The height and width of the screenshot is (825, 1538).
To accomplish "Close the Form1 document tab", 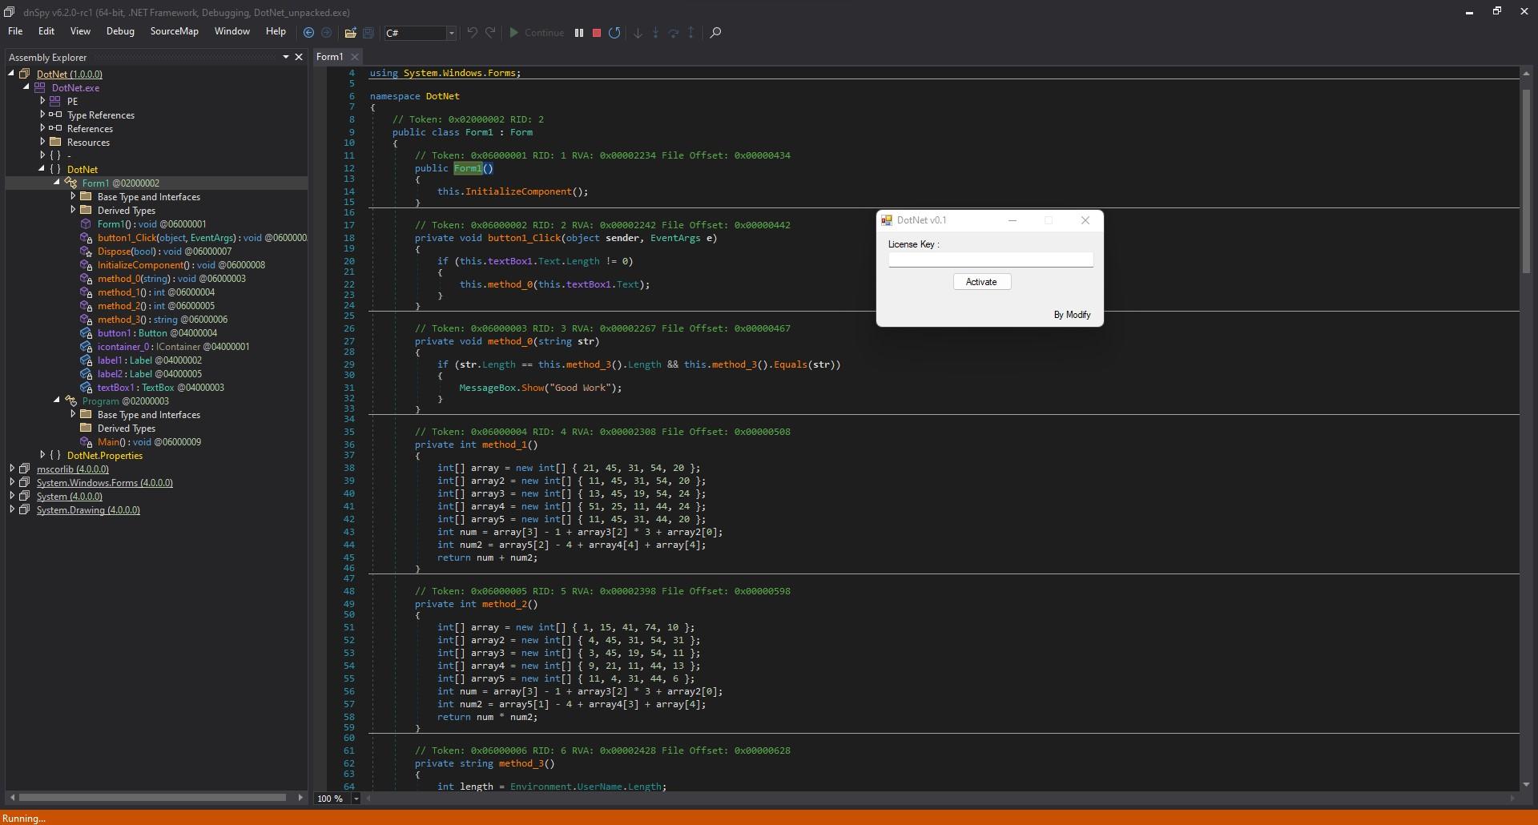I will click(x=355, y=57).
